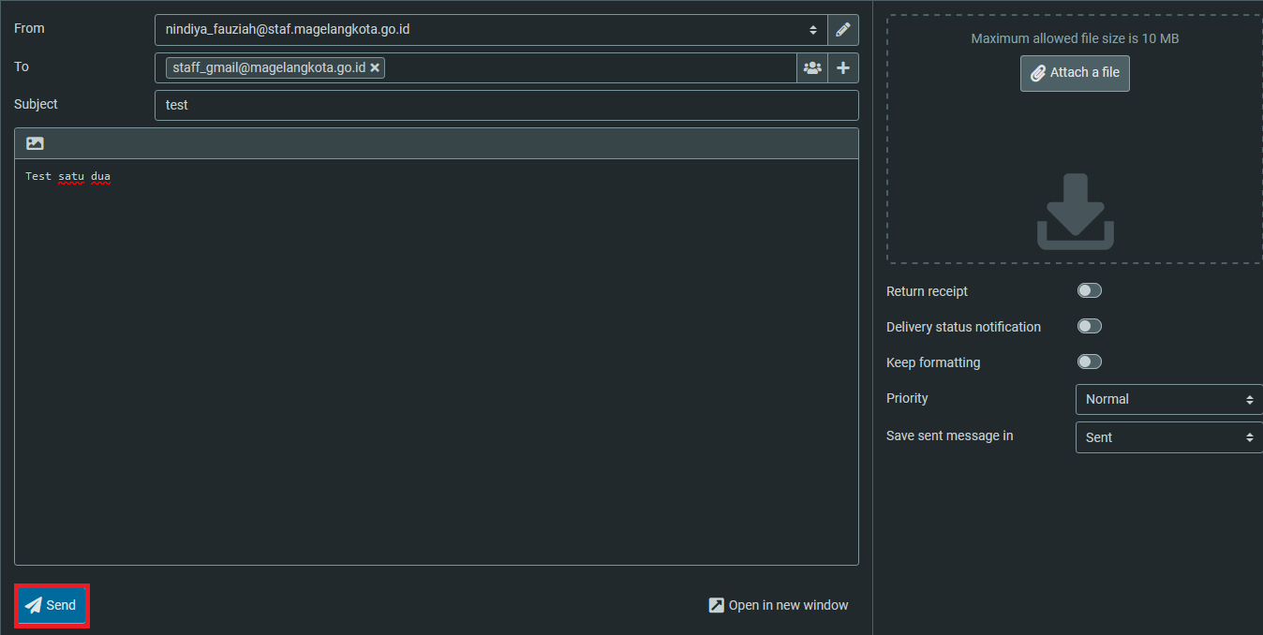
Task: Click the insert image icon in editor toolbar
Action: pos(35,143)
